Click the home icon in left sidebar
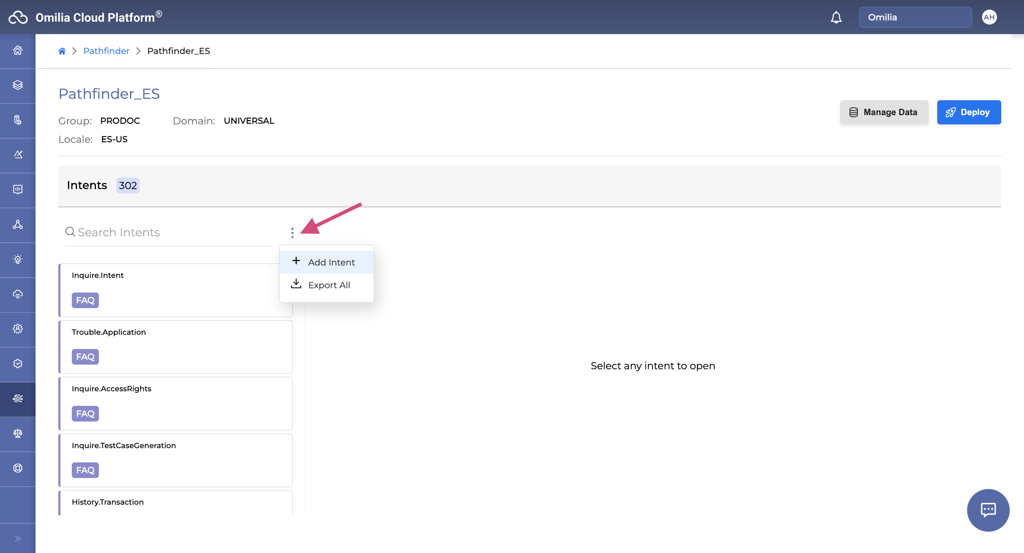Viewport: 1024px width, 553px height. tap(17, 50)
